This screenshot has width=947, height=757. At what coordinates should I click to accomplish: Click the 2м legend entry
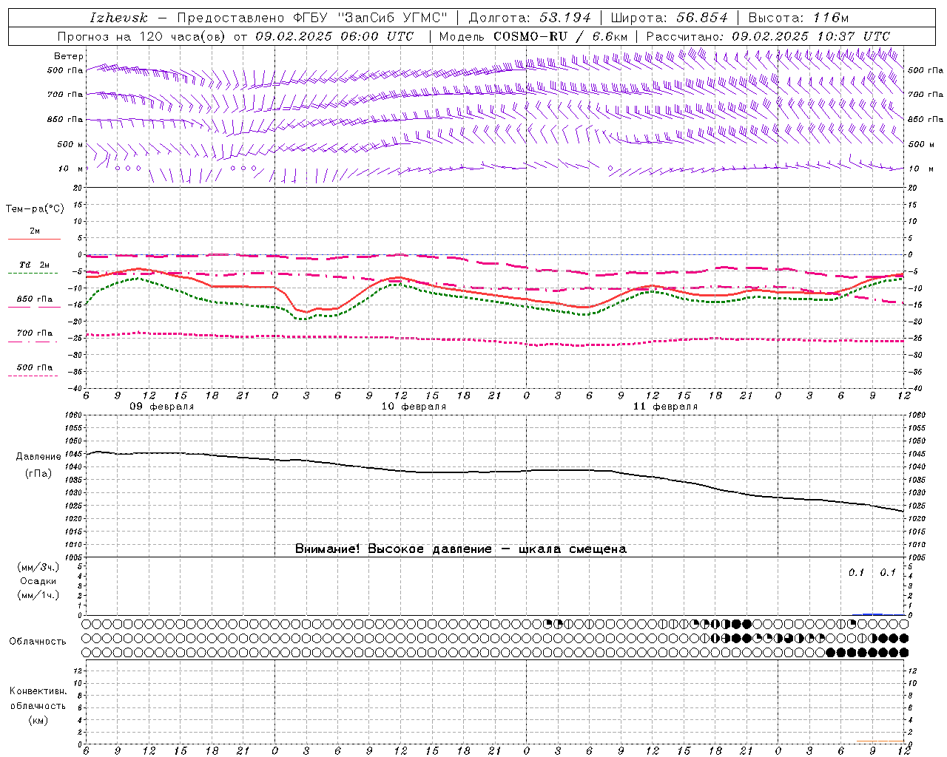pyautogui.click(x=35, y=231)
